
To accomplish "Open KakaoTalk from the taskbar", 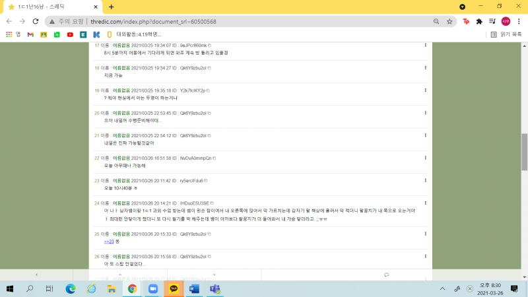I will (x=174, y=288).
